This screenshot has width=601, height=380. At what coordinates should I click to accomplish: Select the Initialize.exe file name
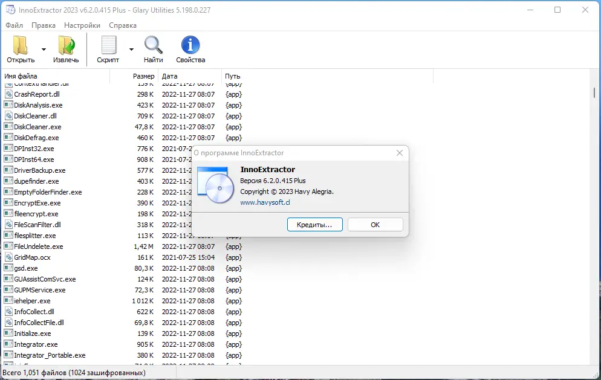[x=33, y=333]
